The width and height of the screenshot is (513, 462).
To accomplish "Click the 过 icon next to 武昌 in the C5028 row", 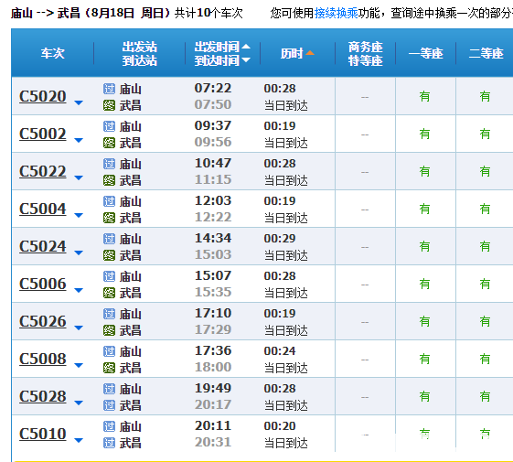I will click(x=109, y=405).
